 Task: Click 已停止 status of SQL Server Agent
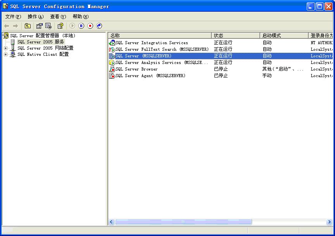221,76
